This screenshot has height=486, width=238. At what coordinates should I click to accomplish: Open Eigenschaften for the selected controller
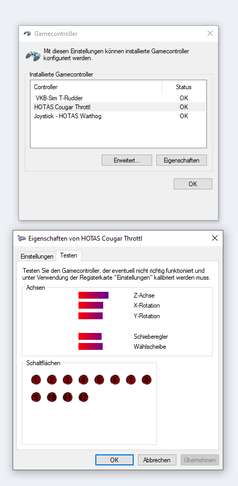[x=182, y=160]
